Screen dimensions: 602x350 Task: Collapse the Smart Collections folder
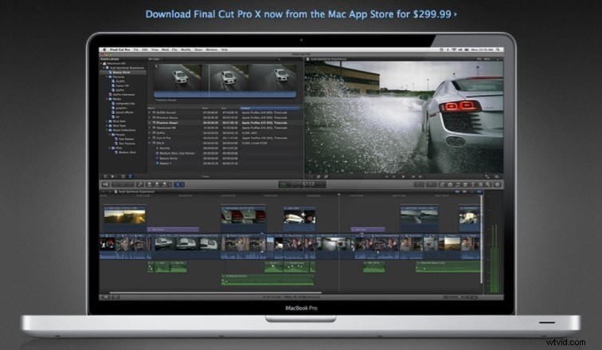click(107, 130)
